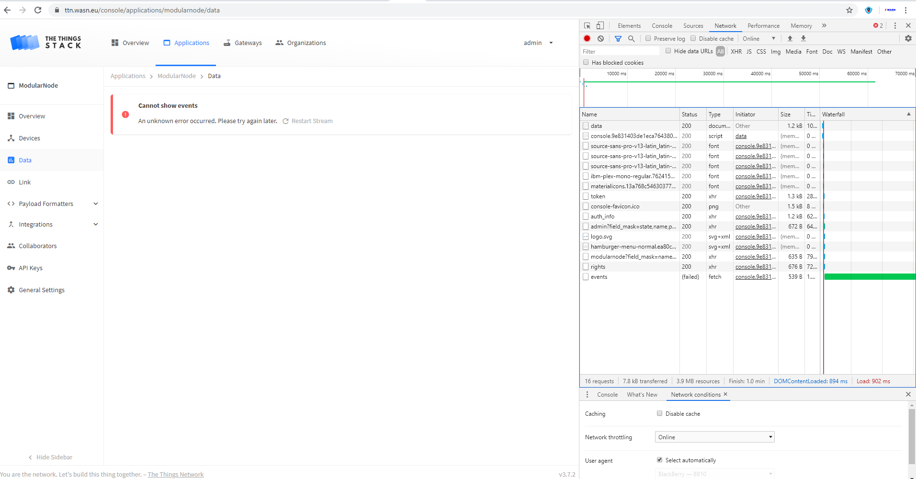Image resolution: width=916 pixels, height=479 pixels.
Task: Open General Settings from the sidebar
Action: 41,290
